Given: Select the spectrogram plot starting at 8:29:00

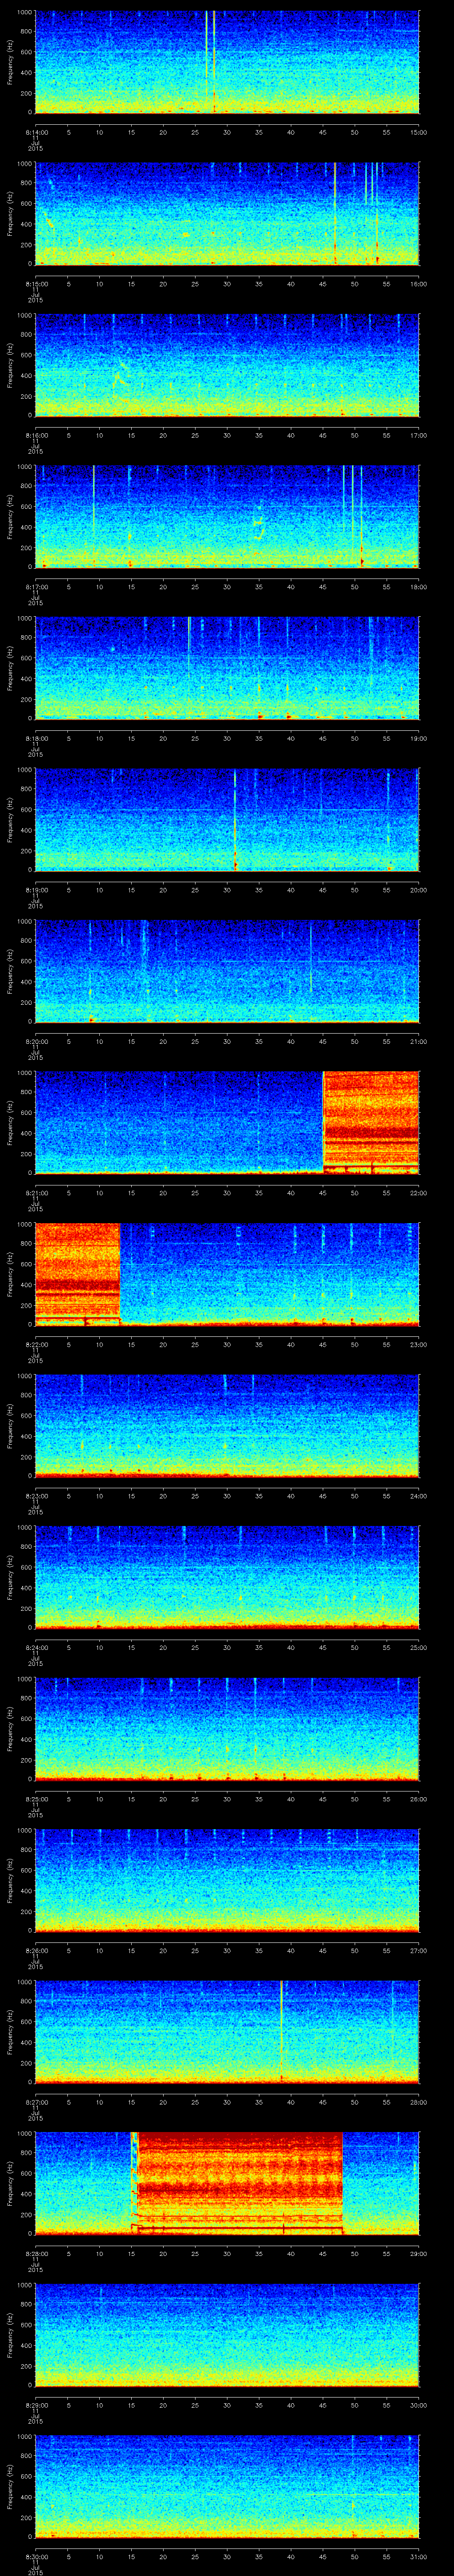Looking at the screenshot, I should pyautogui.click(x=227, y=2334).
